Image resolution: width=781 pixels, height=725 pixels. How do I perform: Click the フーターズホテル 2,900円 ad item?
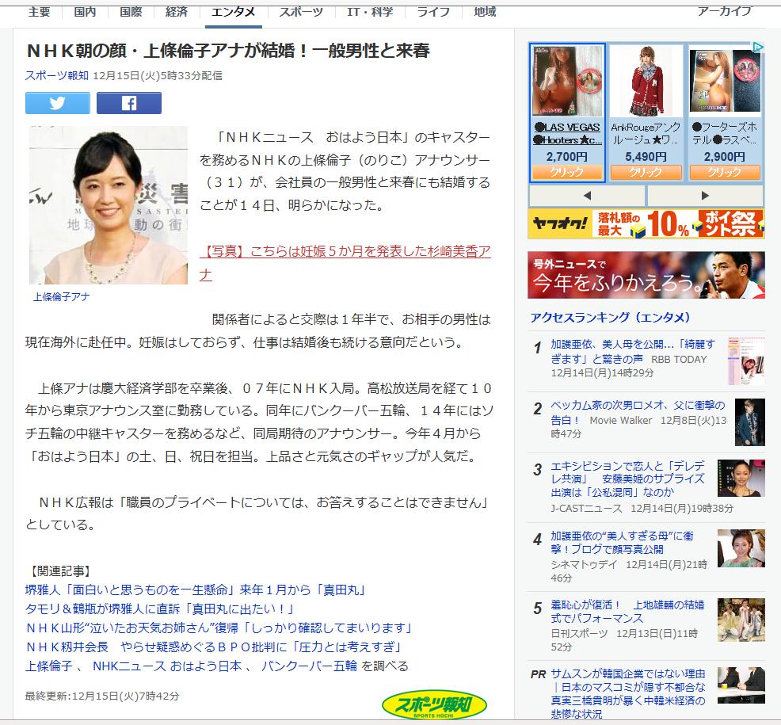click(x=725, y=112)
